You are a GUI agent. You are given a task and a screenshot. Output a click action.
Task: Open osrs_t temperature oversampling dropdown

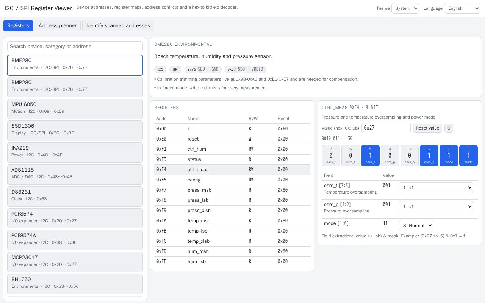pos(436,187)
